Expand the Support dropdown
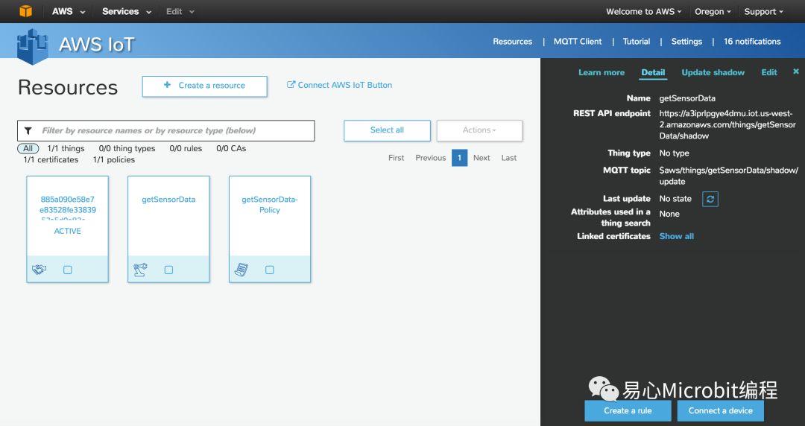This screenshot has width=805, height=426. pos(763,11)
